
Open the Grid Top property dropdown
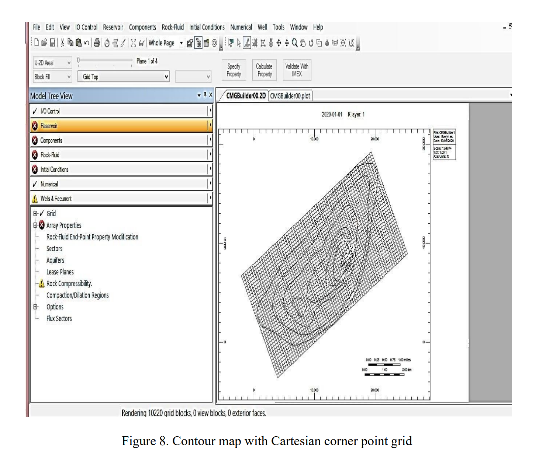click(x=124, y=77)
